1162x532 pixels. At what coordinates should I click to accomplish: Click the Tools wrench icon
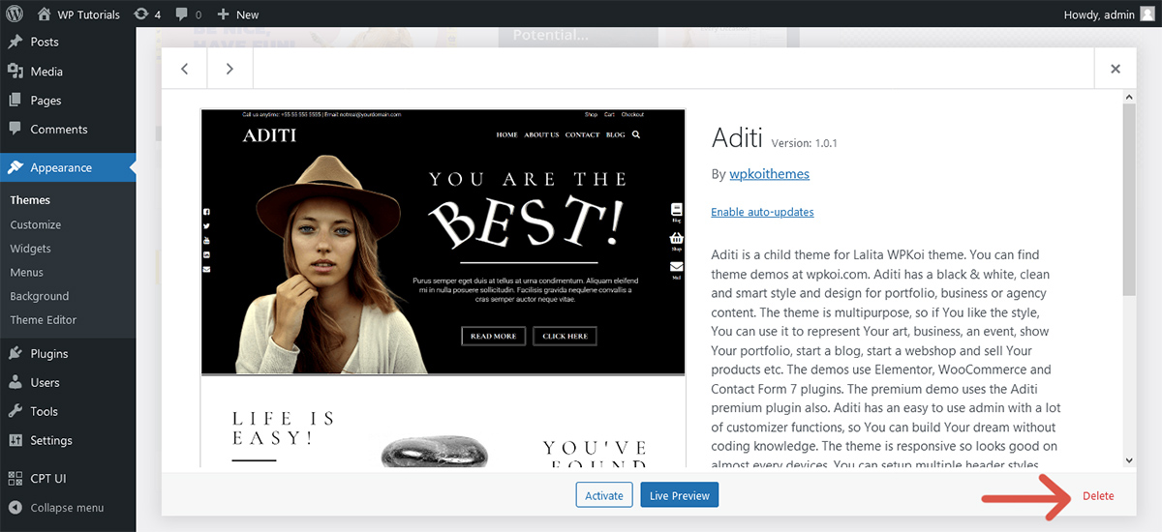coord(15,411)
